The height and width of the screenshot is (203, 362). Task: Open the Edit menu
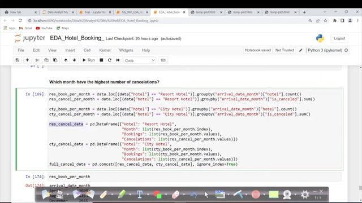click(36, 50)
